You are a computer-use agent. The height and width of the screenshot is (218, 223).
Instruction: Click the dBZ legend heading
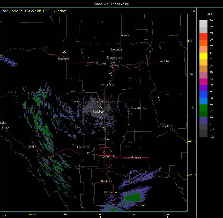210,14
